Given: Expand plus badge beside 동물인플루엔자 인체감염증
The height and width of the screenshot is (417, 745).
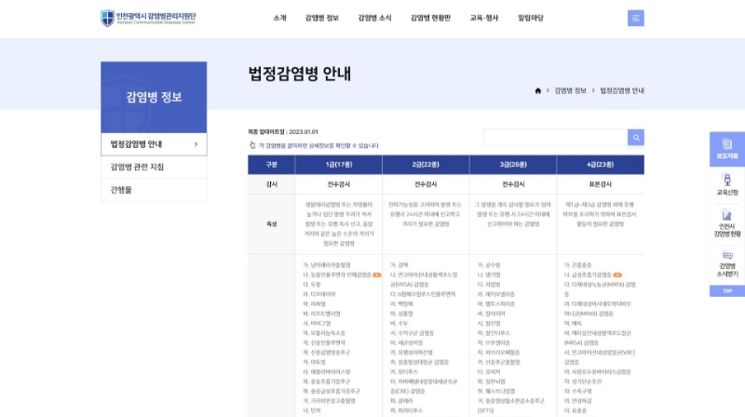Looking at the screenshot, I should (x=377, y=275).
